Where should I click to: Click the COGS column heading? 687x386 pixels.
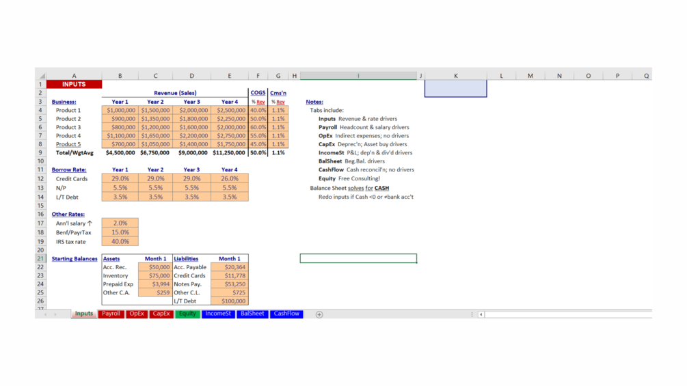click(258, 93)
